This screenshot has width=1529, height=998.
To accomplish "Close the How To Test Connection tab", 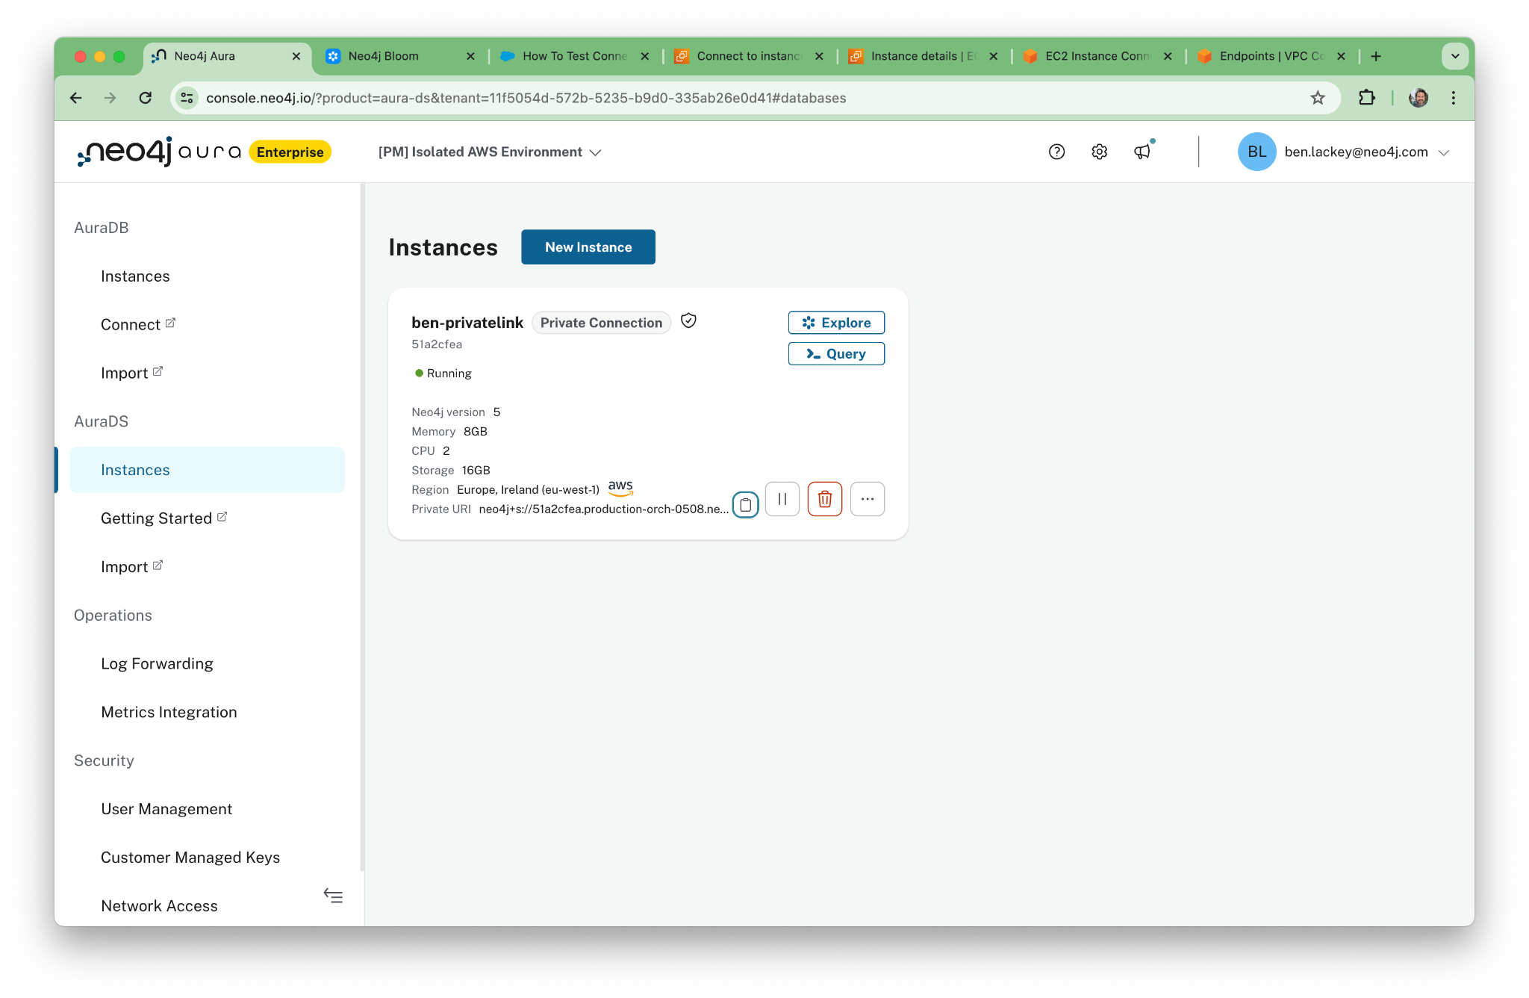I will [645, 56].
